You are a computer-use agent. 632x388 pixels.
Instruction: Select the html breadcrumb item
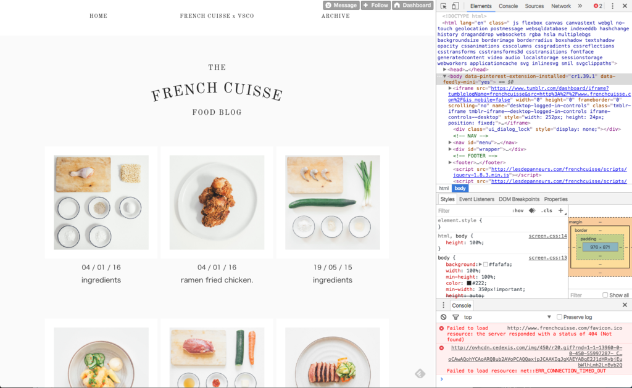[x=443, y=188]
